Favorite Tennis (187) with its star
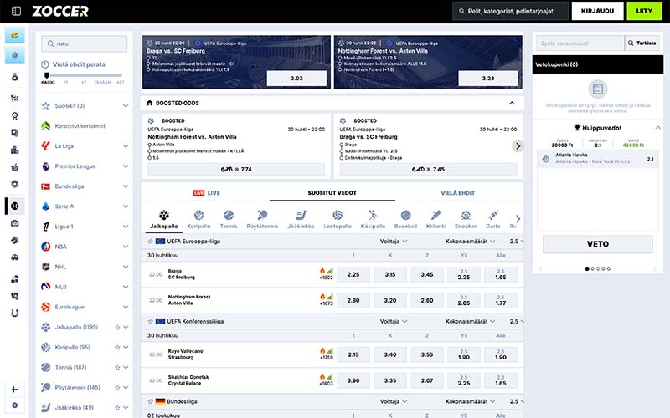 point(117,368)
